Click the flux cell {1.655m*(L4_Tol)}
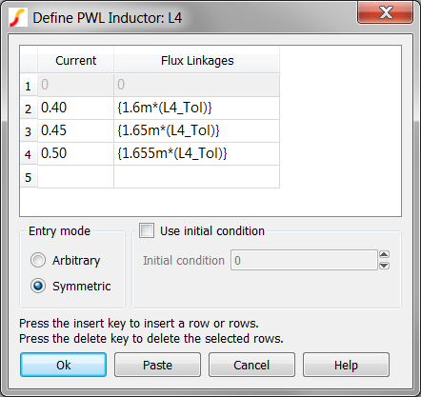The image size is (421, 397). (x=196, y=153)
